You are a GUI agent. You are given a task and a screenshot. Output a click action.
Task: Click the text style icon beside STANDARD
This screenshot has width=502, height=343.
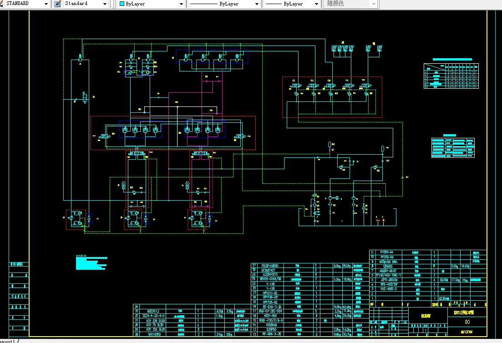pos(1,4)
